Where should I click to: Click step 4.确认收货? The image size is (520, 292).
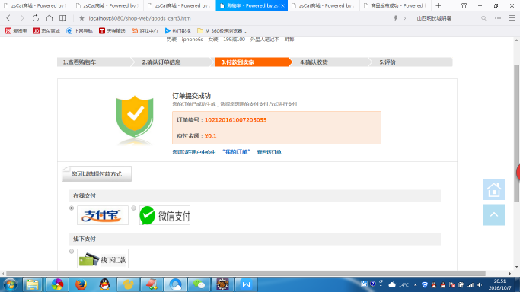tap(314, 62)
